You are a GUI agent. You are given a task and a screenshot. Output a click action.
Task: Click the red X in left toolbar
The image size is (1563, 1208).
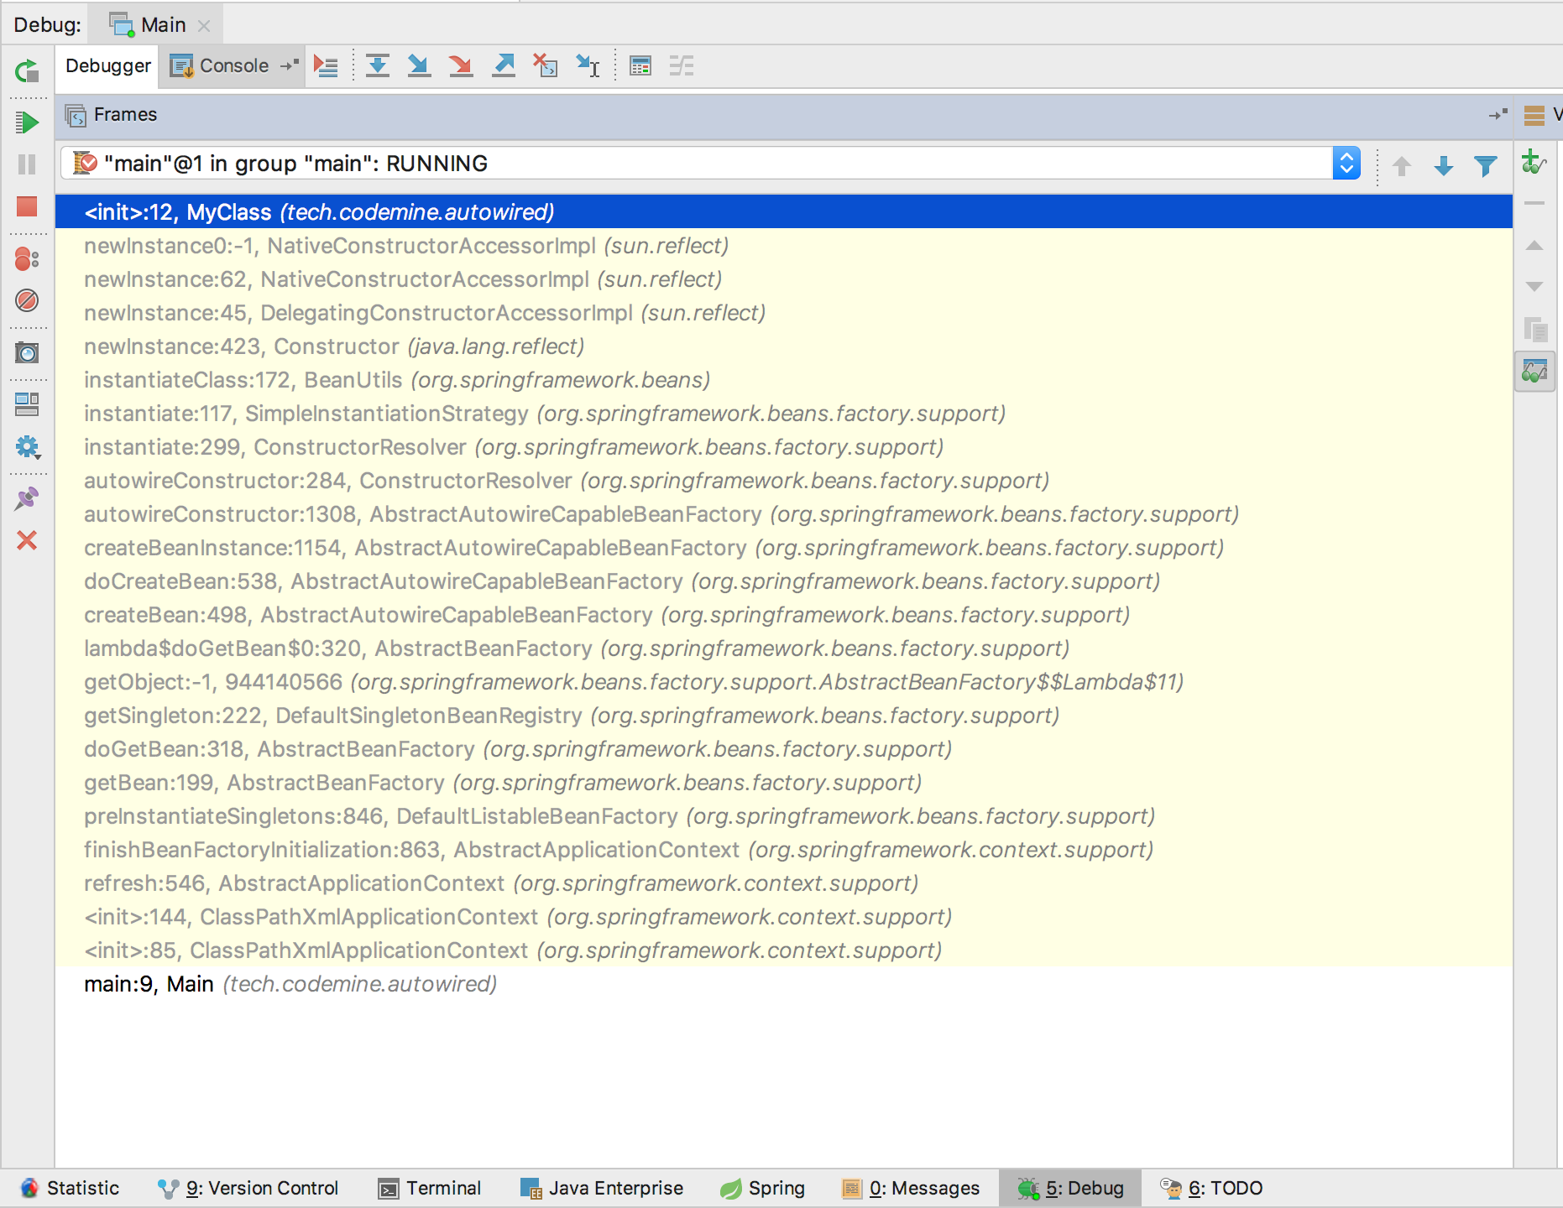click(x=27, y=540)
